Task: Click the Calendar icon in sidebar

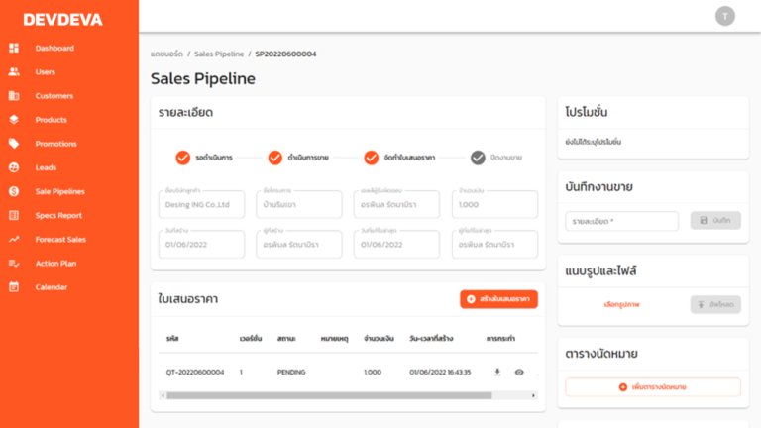Action: 14,287
